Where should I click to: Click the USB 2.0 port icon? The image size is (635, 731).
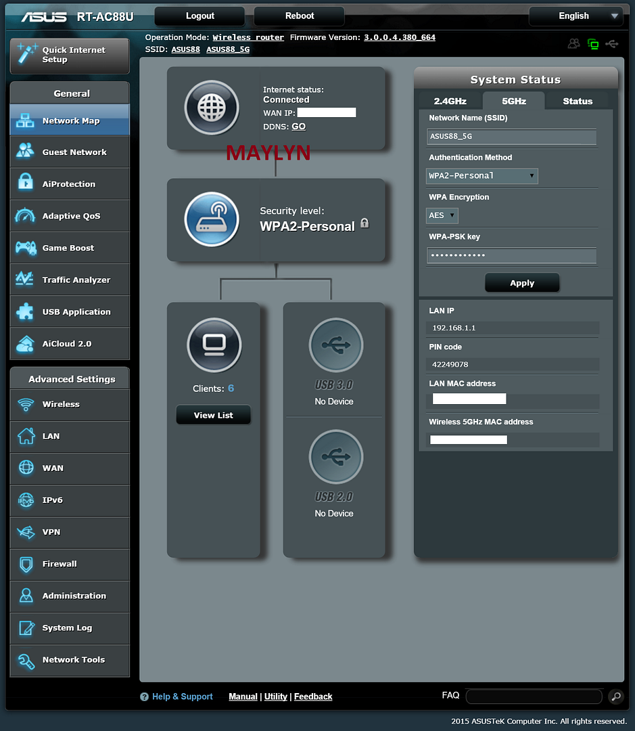335,457
